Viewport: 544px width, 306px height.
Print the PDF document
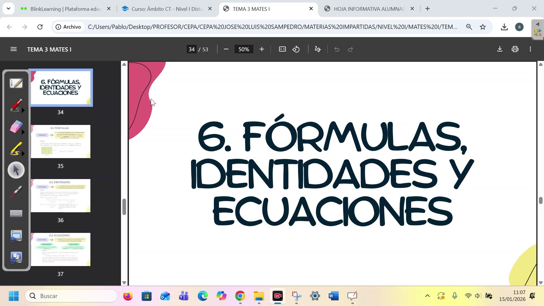515,49
